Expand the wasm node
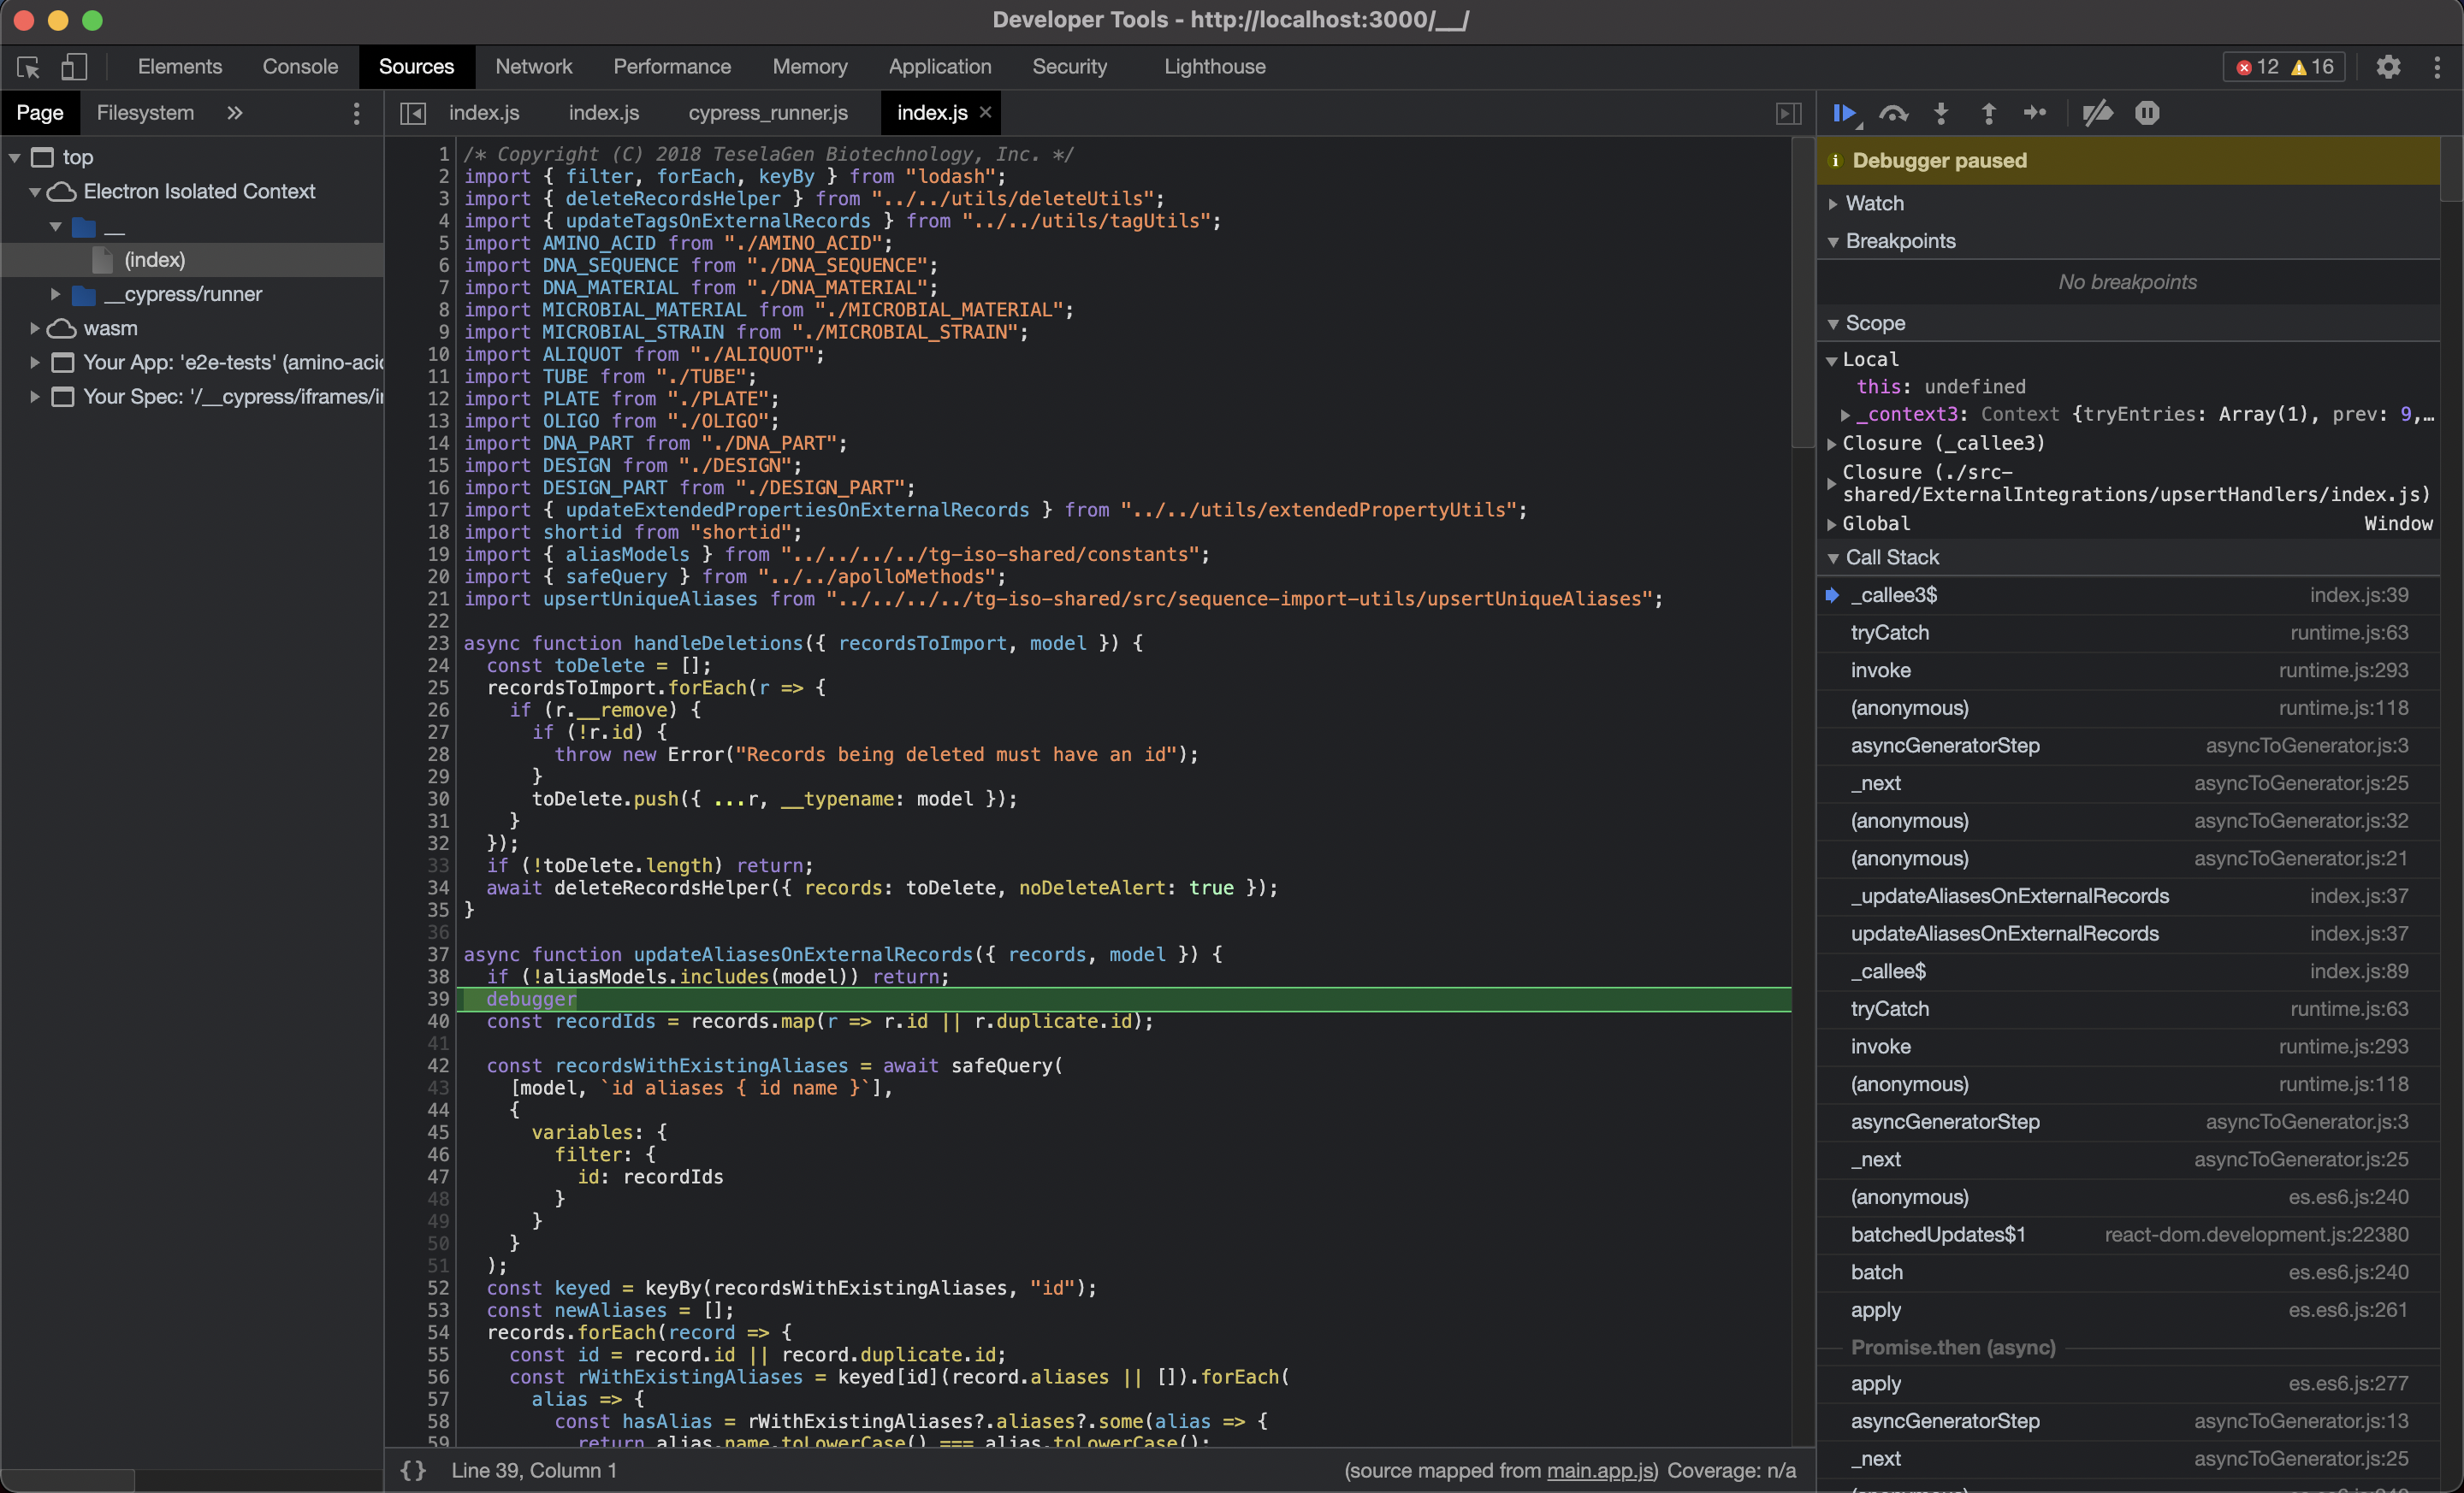 (35, 328)
